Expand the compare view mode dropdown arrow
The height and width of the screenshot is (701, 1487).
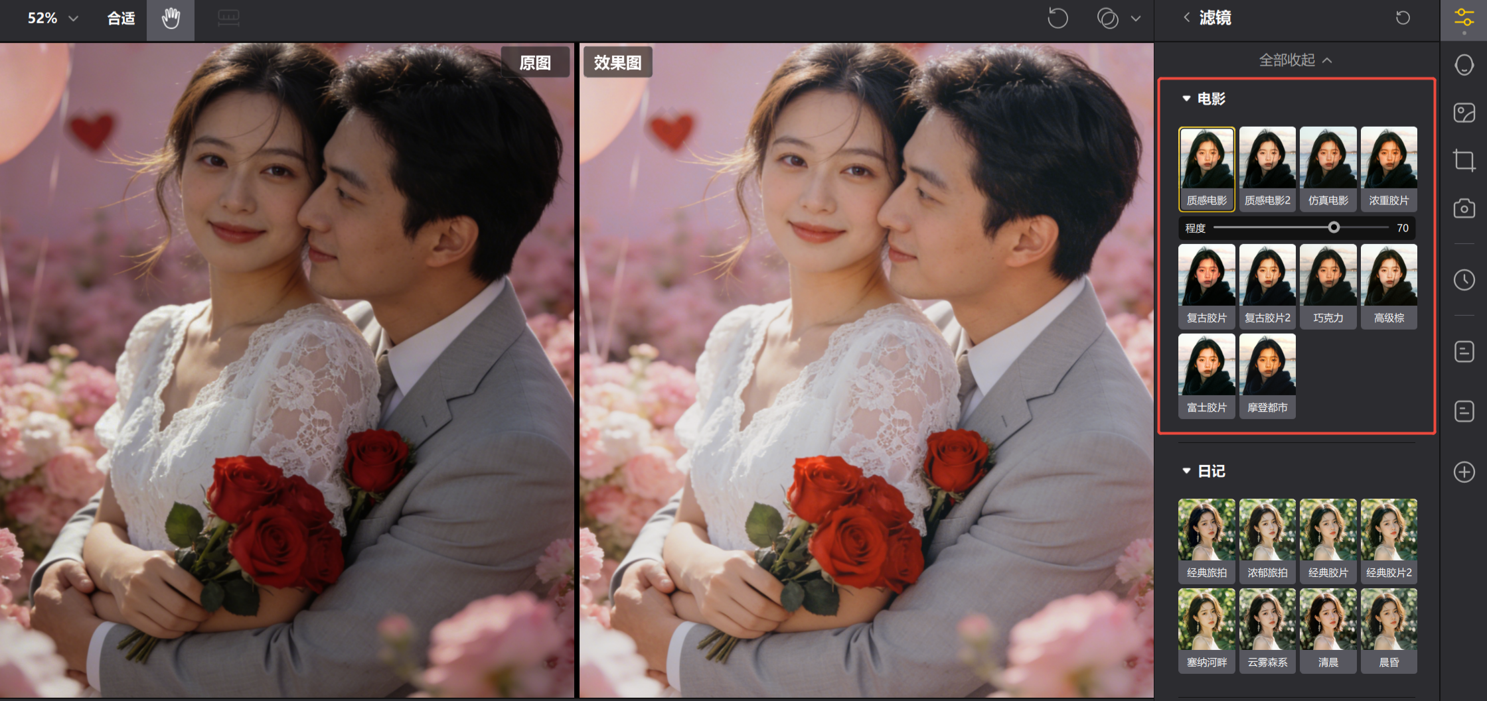1136,19
